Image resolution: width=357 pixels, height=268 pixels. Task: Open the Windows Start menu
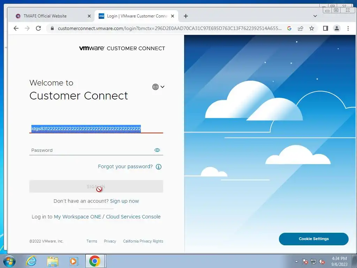pyautogui.click(x=9, y=261)
